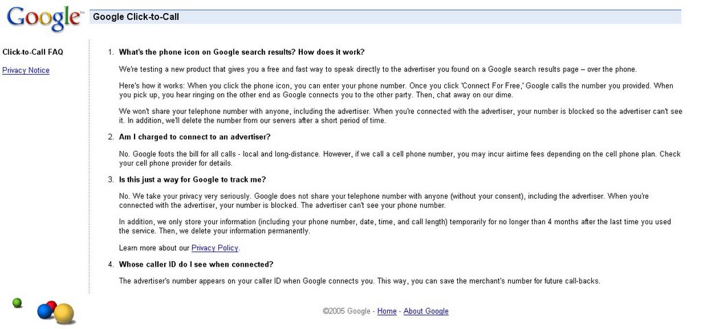Click the ©2005 Google copyright text
This screenshot has height=329, width=703.
point(346,311)
